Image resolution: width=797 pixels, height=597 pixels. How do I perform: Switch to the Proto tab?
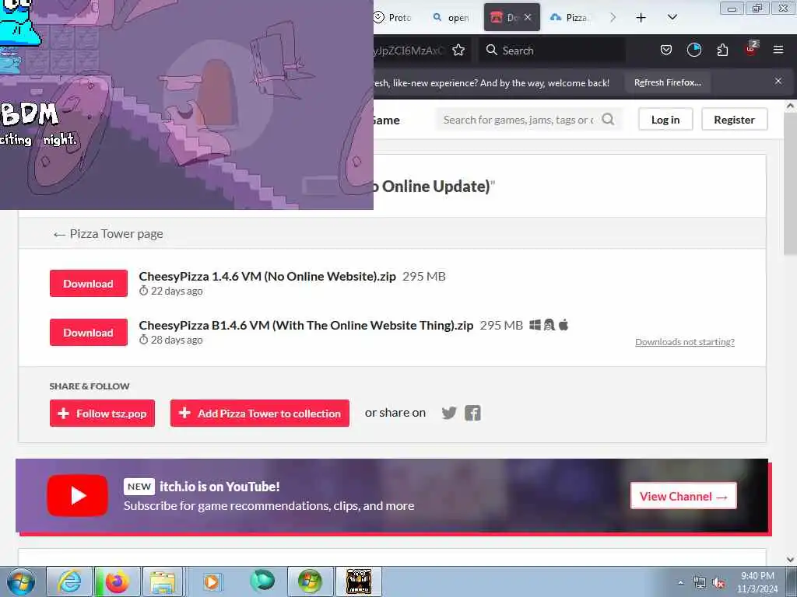point(395,18)
